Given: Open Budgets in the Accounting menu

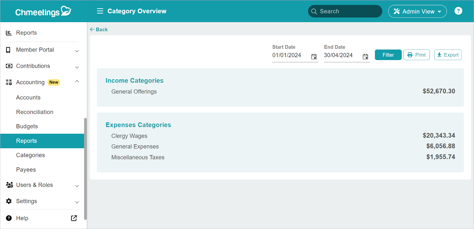Looking at the screenshot, I should [27, 126].
